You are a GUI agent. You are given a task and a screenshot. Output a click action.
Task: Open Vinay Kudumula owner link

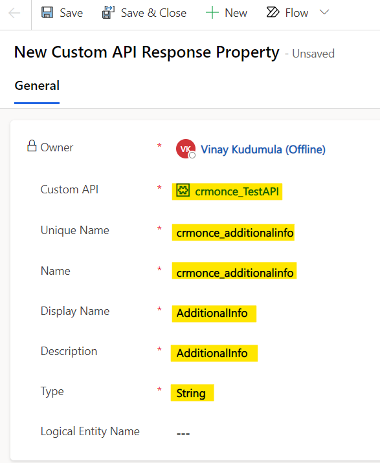coord(263,149)
